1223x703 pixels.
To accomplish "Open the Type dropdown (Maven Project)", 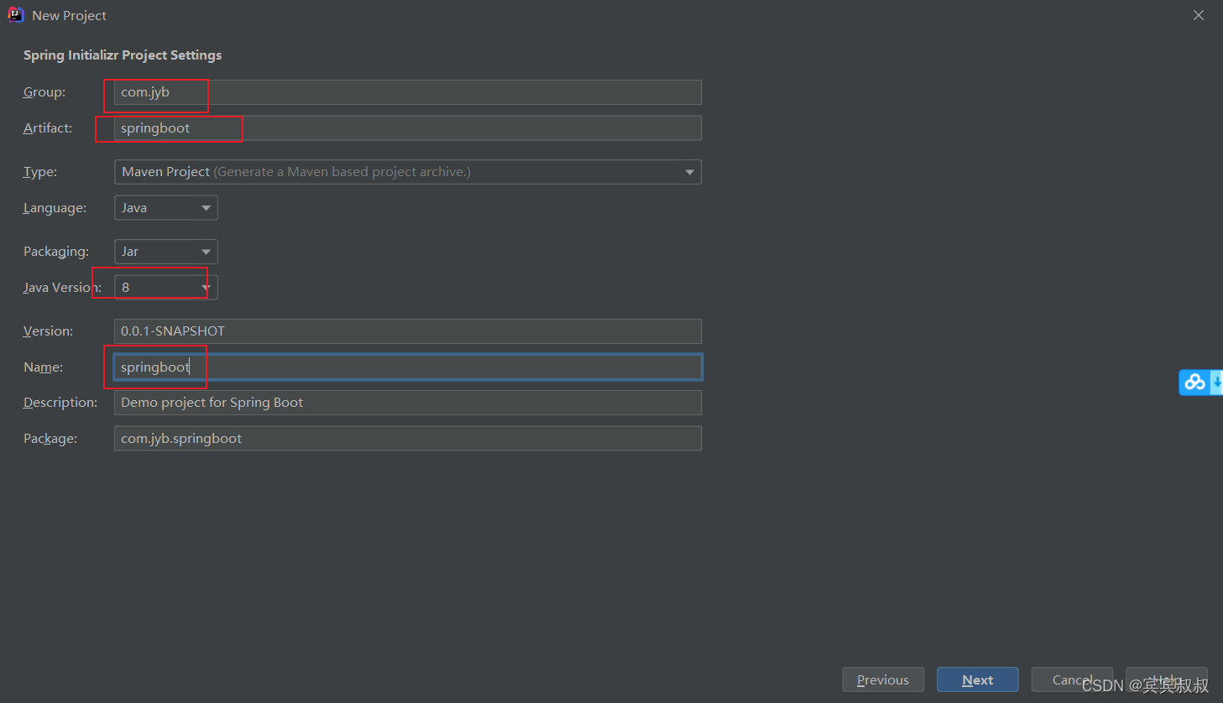I will tap(408, 172).
